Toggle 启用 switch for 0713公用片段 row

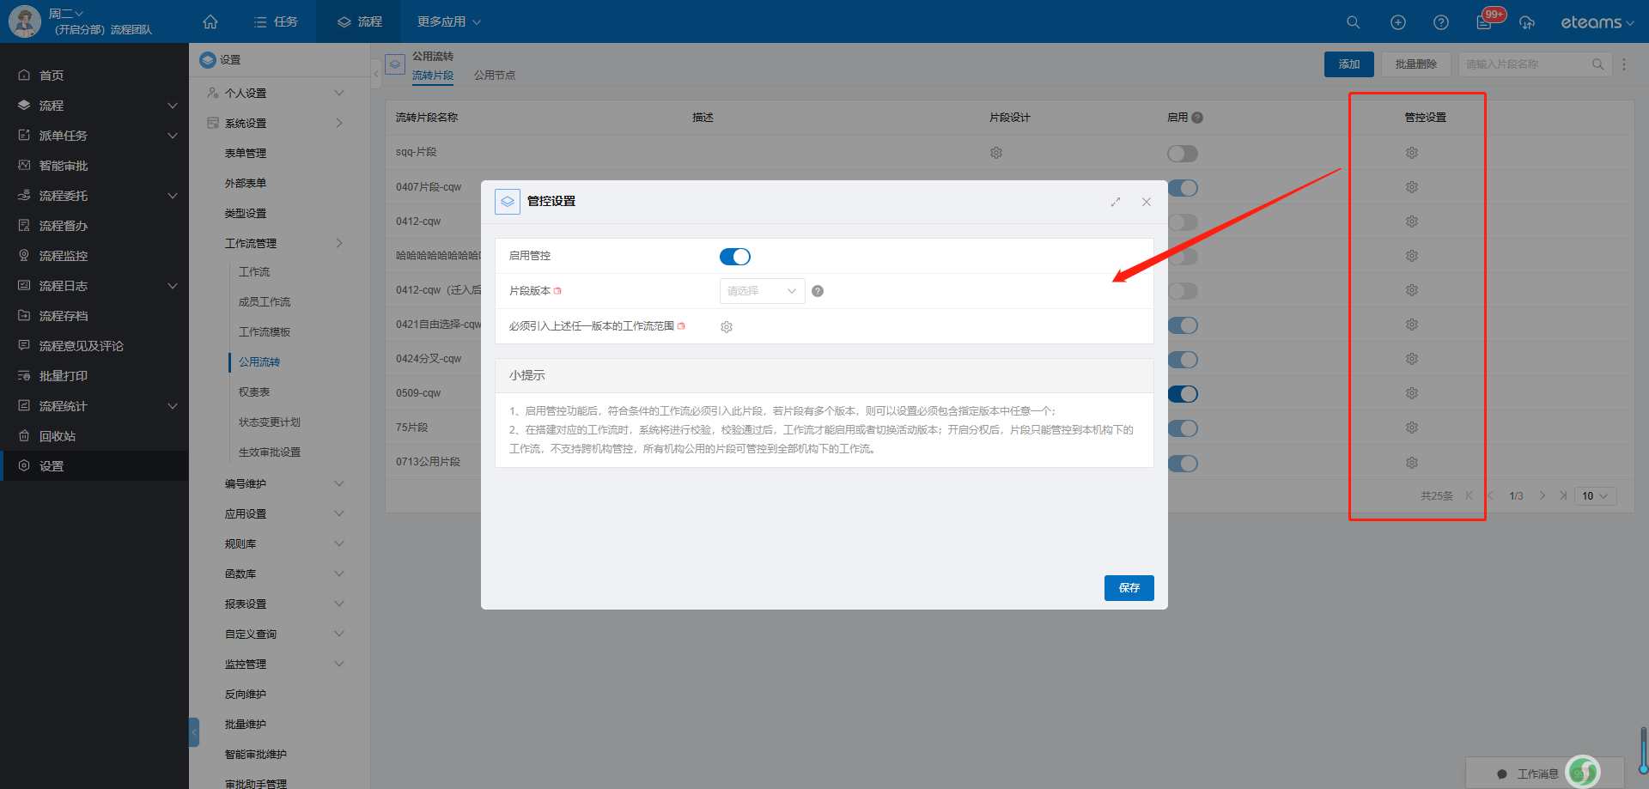pyautogui.click(x=1184, y=464)
